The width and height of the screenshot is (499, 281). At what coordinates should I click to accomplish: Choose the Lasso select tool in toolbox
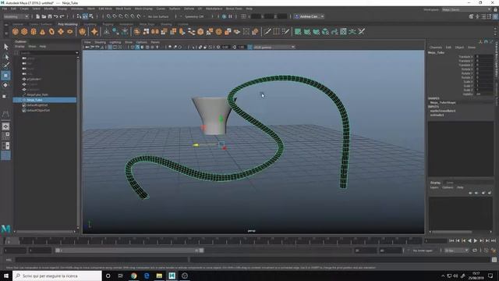coord(5,57)
